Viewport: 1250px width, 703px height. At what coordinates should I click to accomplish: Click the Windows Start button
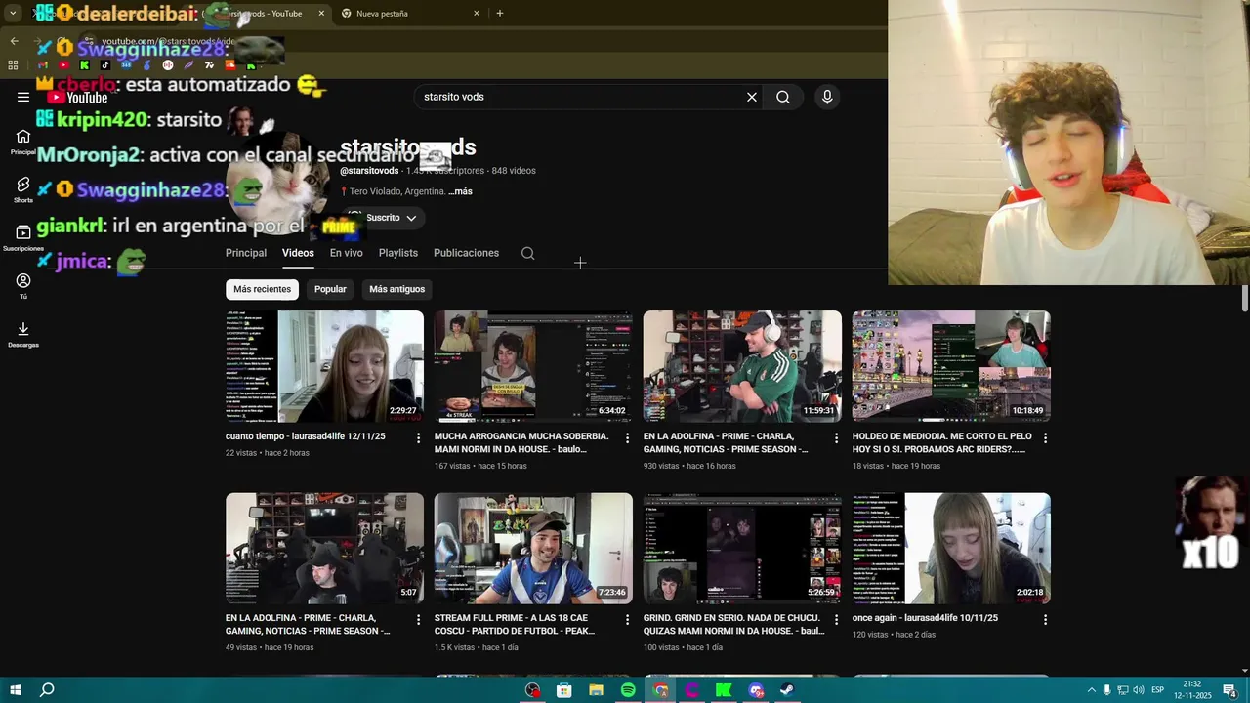pyautogui.click(x=16, y=690)
